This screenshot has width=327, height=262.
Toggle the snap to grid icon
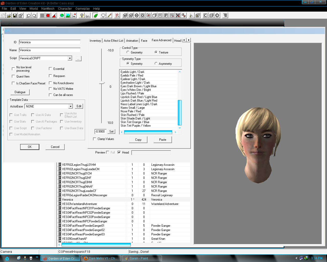(42, 16)
